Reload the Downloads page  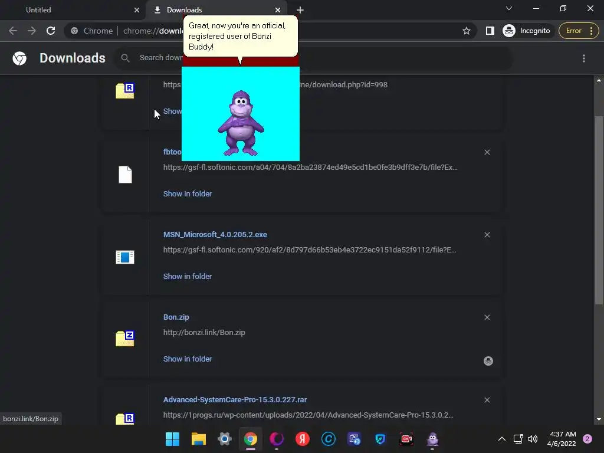[51, 31]
